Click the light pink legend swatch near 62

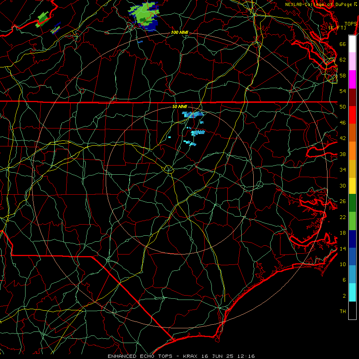352,61
